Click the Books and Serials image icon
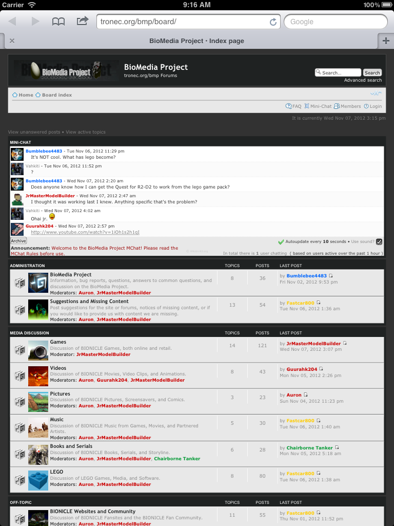Viewport: 394px width, 526px height. 38,455
